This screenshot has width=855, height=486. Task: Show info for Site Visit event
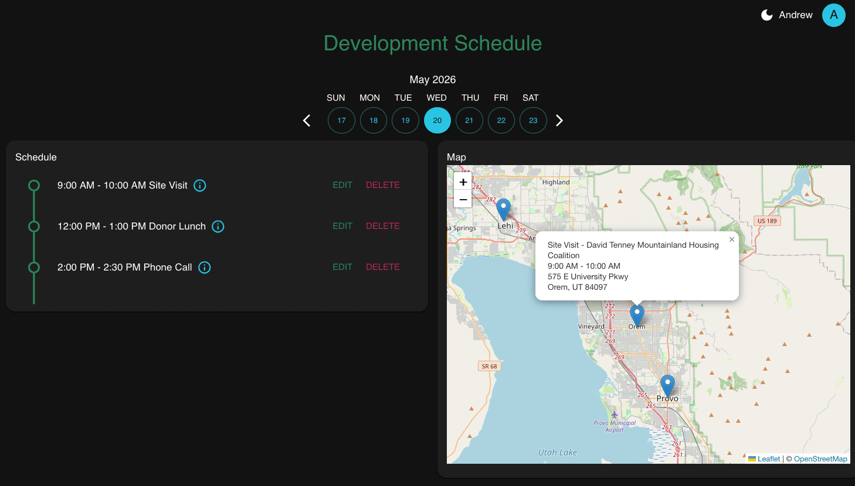tap(200, 186)
